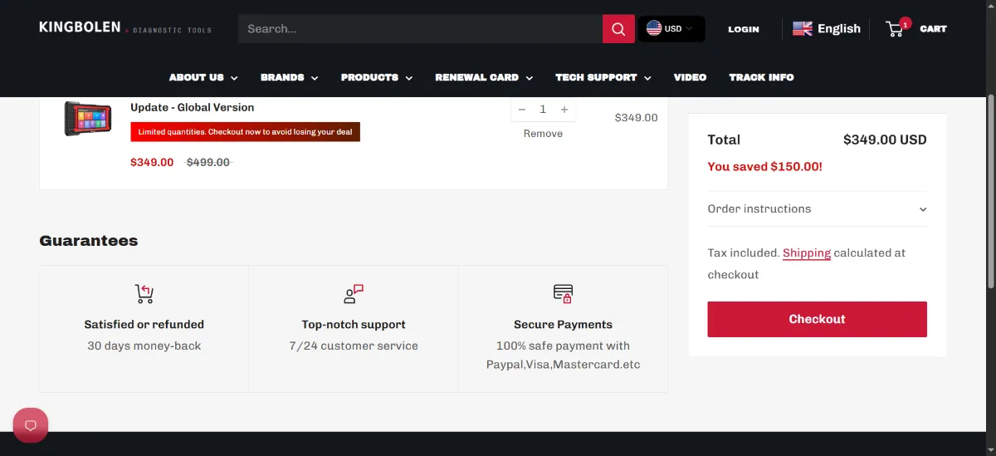The image size is (996, 456).
Task: Decrease quantity with the minus button
Action: (x=522, y=110)
